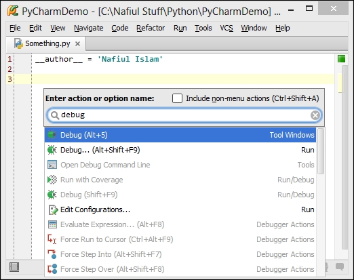Click the Python file icon on the Something.py tab
The width and height of the screenshot is (354, 280).
click(18, 43)
